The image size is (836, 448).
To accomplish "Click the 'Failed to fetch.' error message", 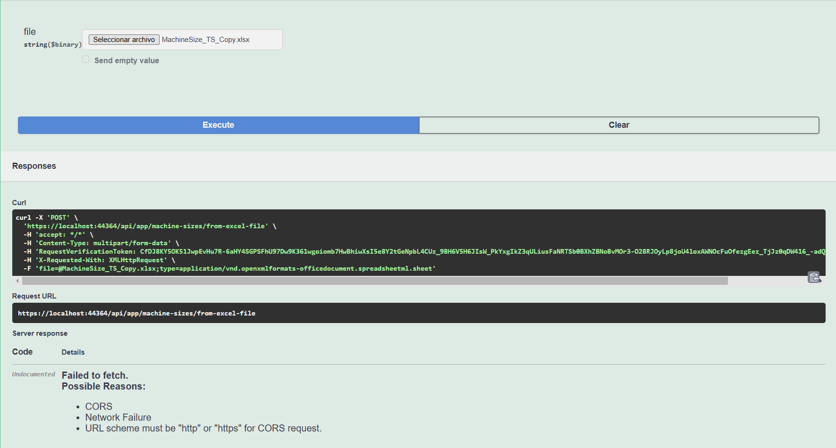I will tap(95, 375).
